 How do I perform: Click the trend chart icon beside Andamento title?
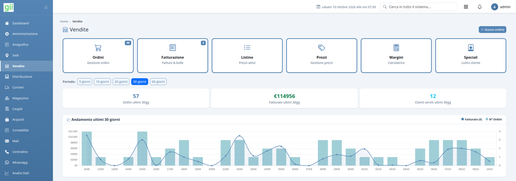[x=69, y=120]
